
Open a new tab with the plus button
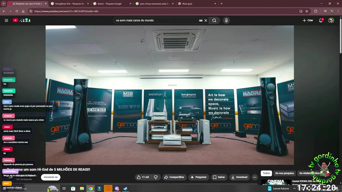221,4
